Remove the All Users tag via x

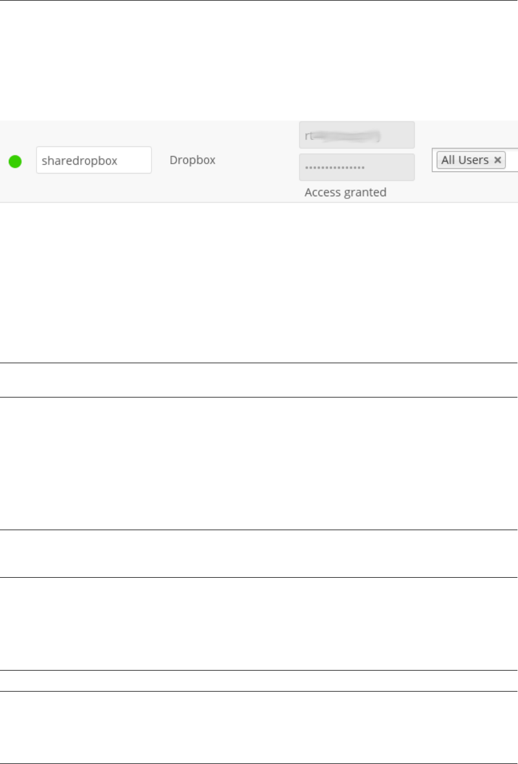[498, 160]
